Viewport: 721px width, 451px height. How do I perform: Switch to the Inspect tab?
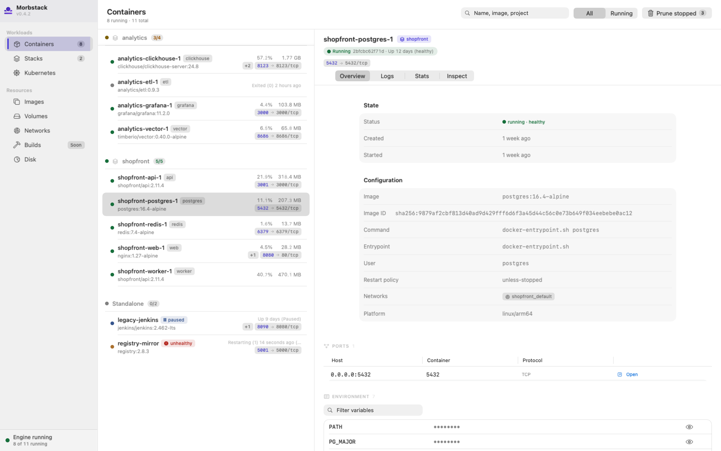[x=456, y=76]
